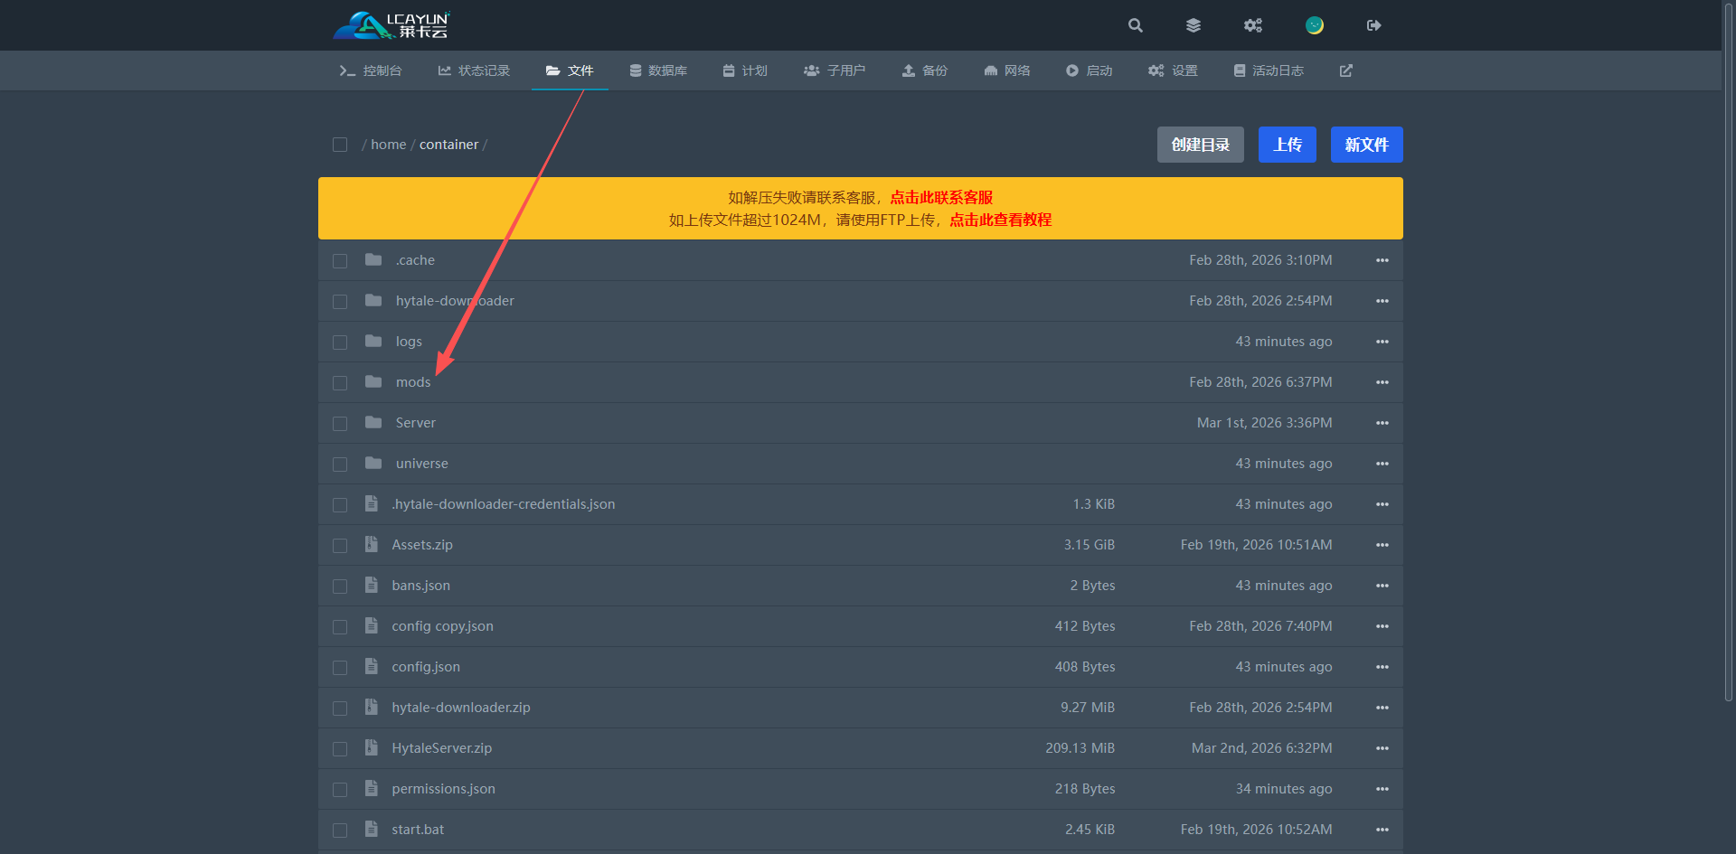Click the mods folder icon
Image resolution: width=1736 pixels, height=854 pixels.
[x=373, y=382]
